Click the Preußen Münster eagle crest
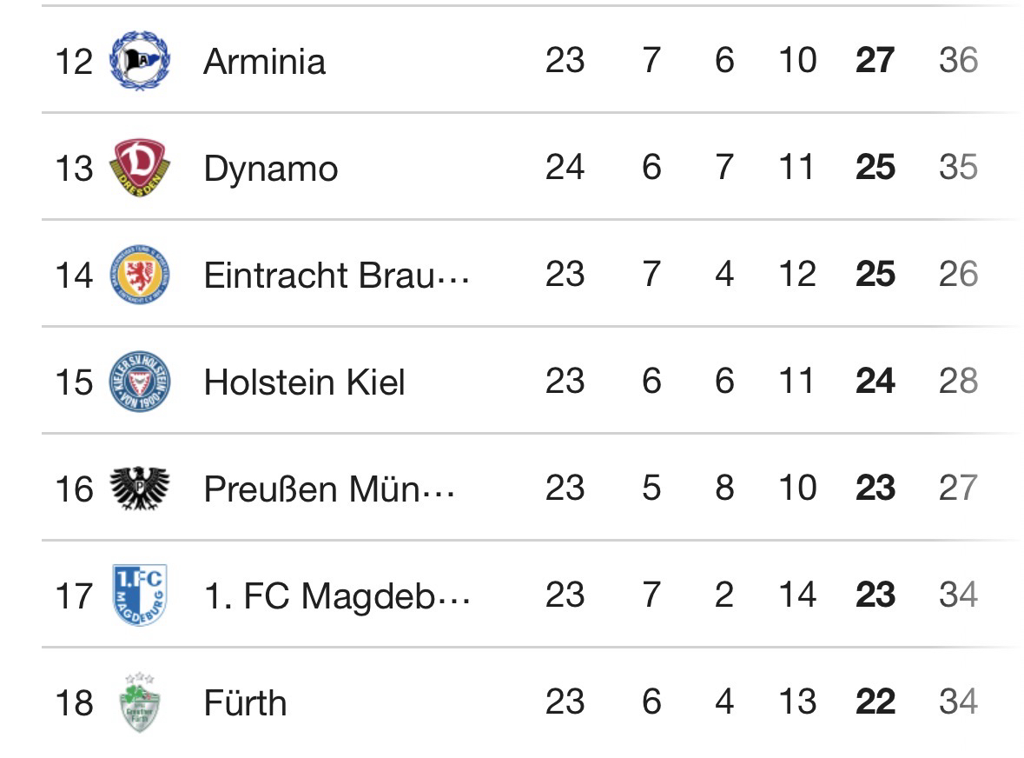The width and height of the screenshot is (1024, 758). pyautogui.click(x=140, y=488)
